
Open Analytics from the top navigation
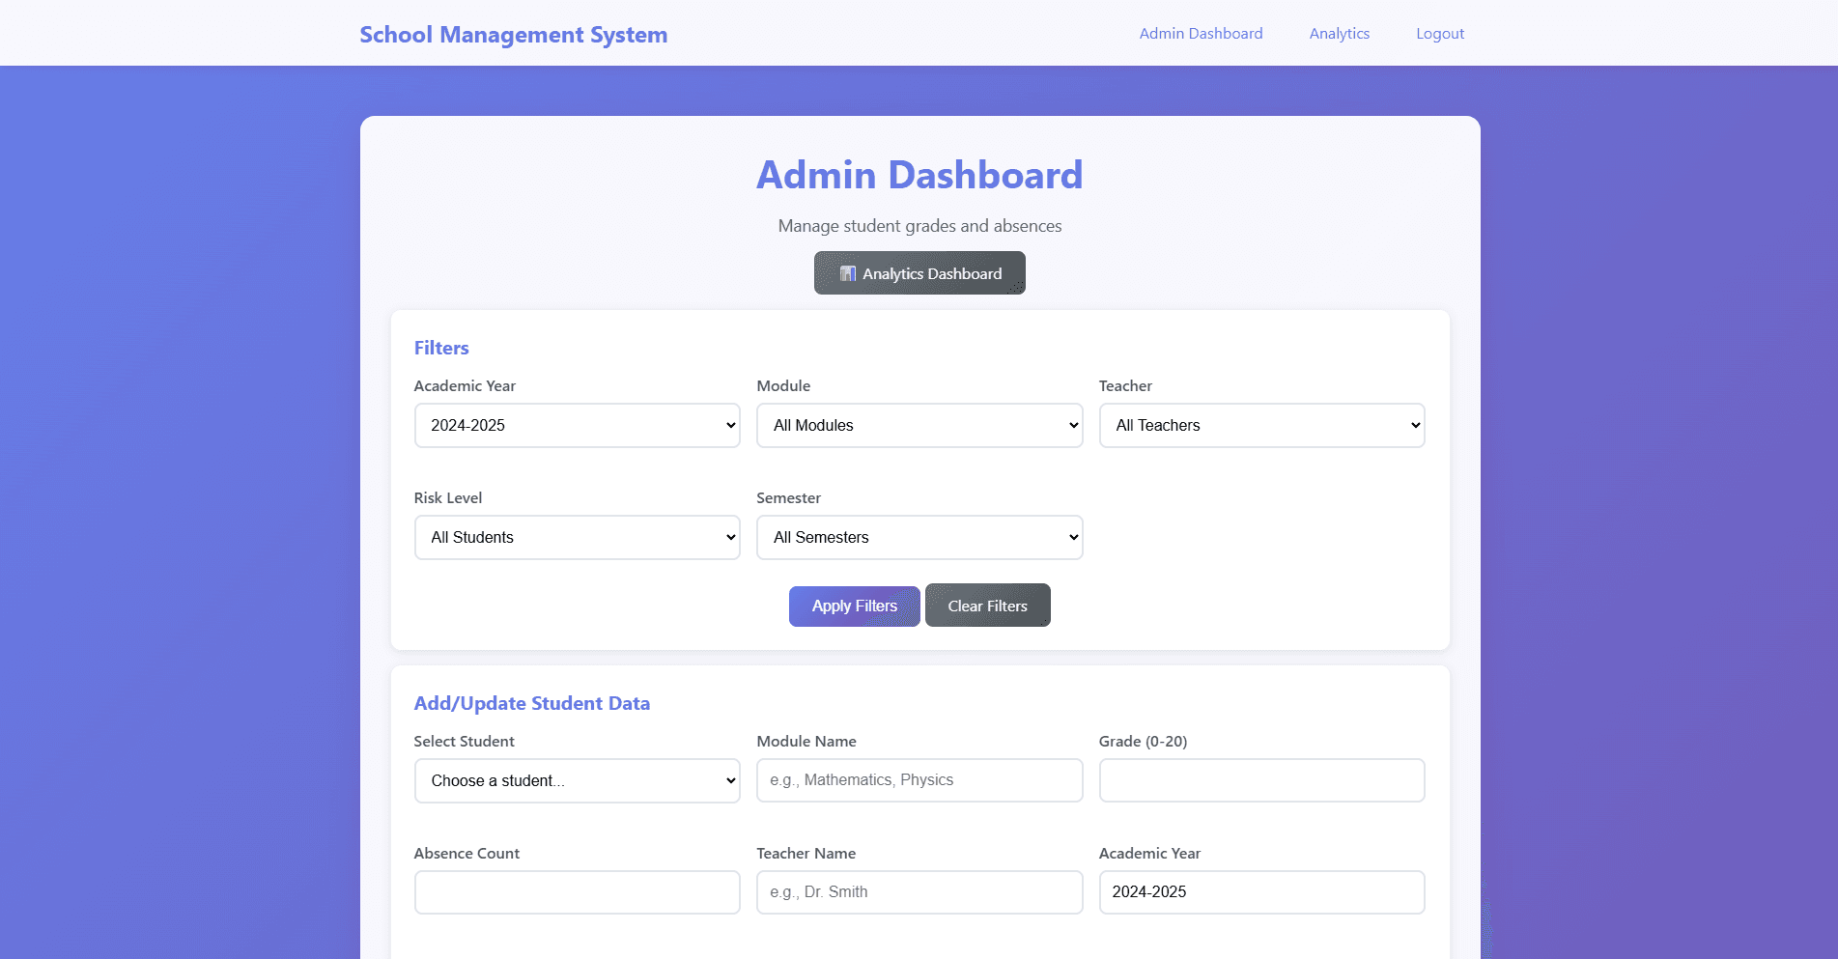pos(1339,34)
